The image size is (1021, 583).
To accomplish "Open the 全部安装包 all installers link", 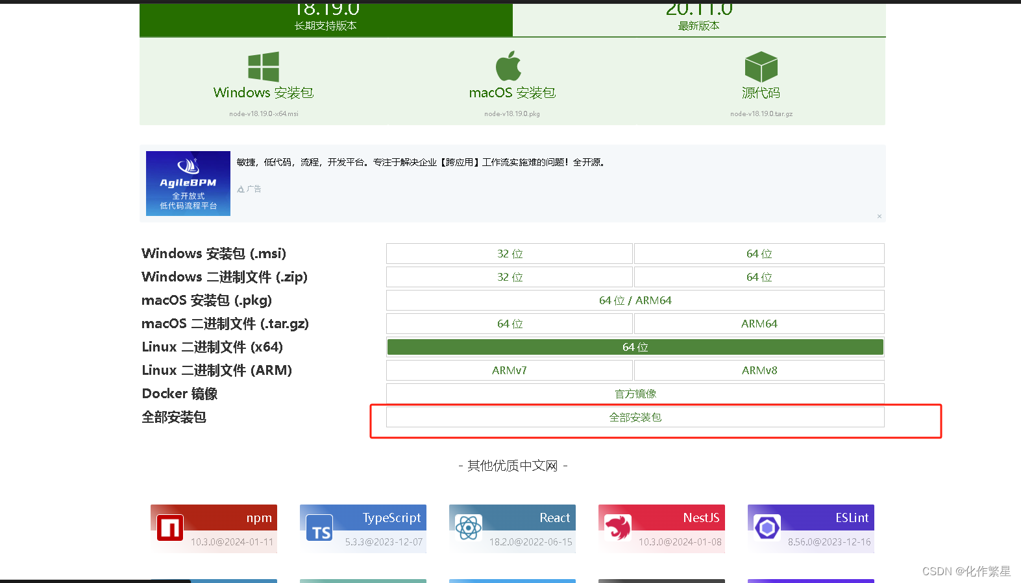I will [635, 417].
